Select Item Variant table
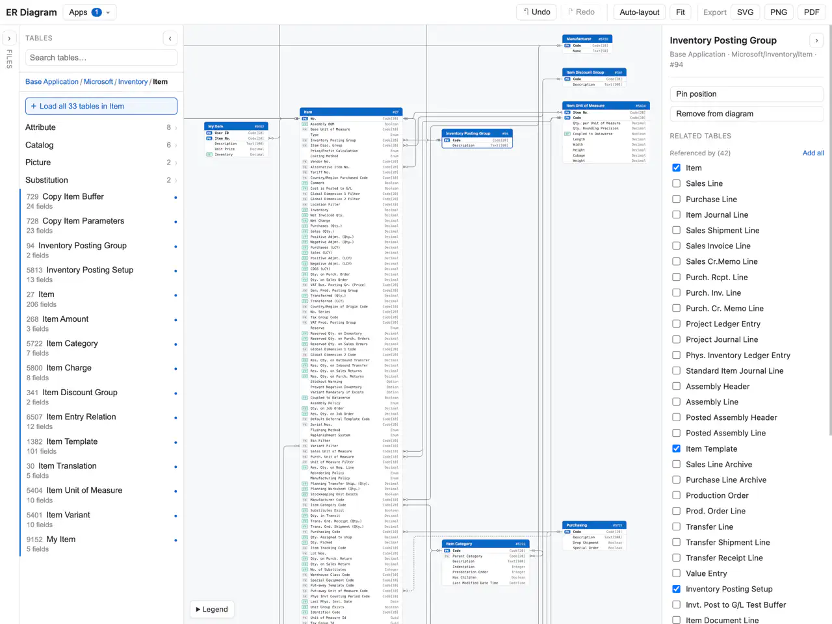 click(101, 519)
